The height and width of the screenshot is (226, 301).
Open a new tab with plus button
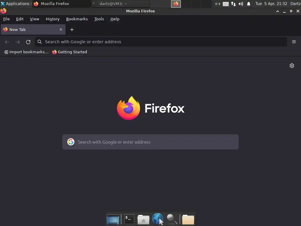coord(72,30)
